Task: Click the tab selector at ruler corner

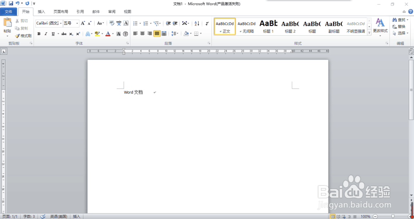Action: tap(4, 52)
